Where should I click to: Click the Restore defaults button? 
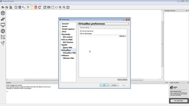coord(122,79)
